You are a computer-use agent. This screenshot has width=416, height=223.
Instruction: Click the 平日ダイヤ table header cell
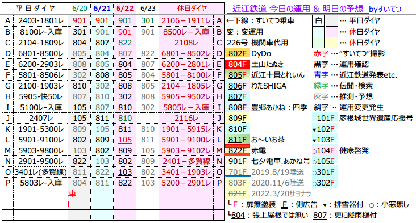point(35,9)
